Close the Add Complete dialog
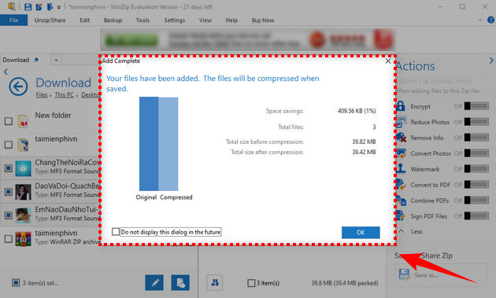This screenshot has width=496, height=298. tap(388, 61)
